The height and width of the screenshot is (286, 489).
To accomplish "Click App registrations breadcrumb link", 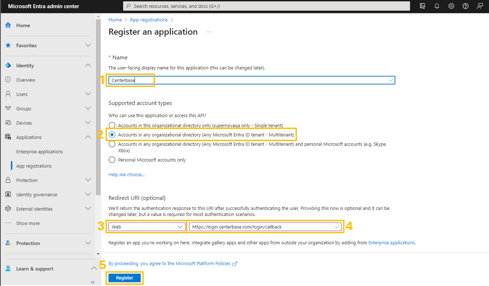I will point(149,19).
